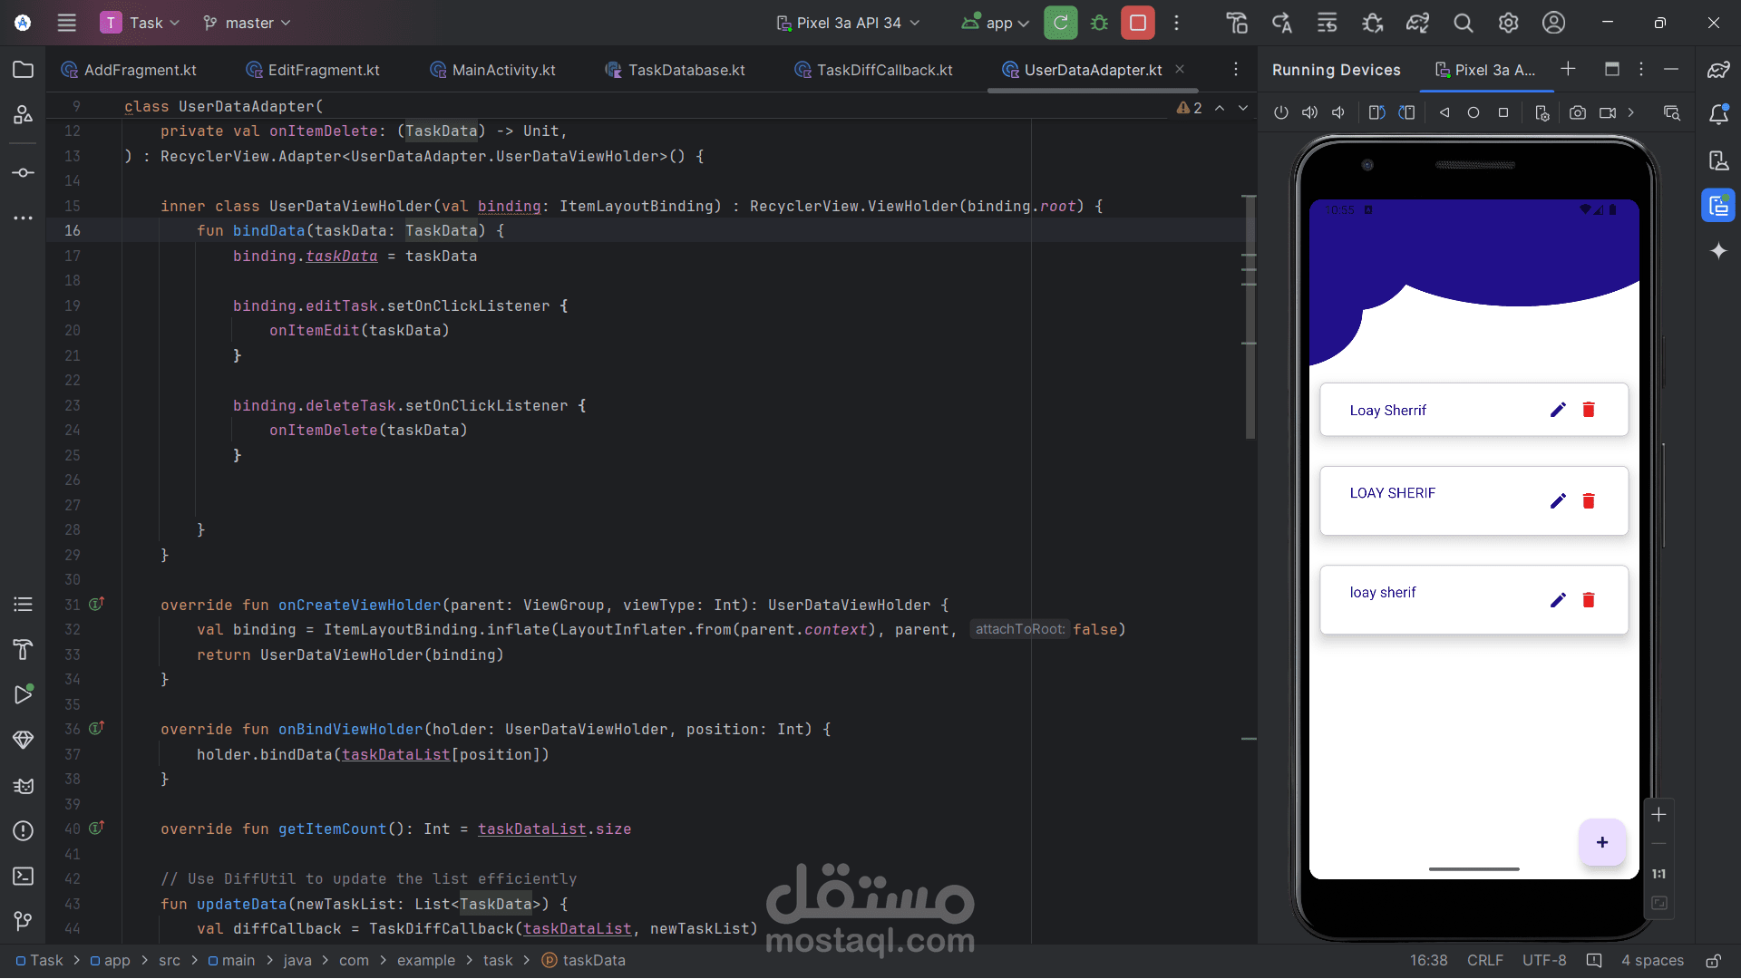The image size is (1741, 979).
Task: Open the TaskDatabase.kt editor tab
Action: [x=686, y=70]
